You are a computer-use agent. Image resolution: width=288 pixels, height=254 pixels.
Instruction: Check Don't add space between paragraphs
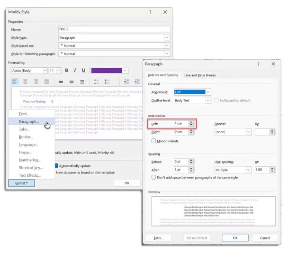[153, 177]
